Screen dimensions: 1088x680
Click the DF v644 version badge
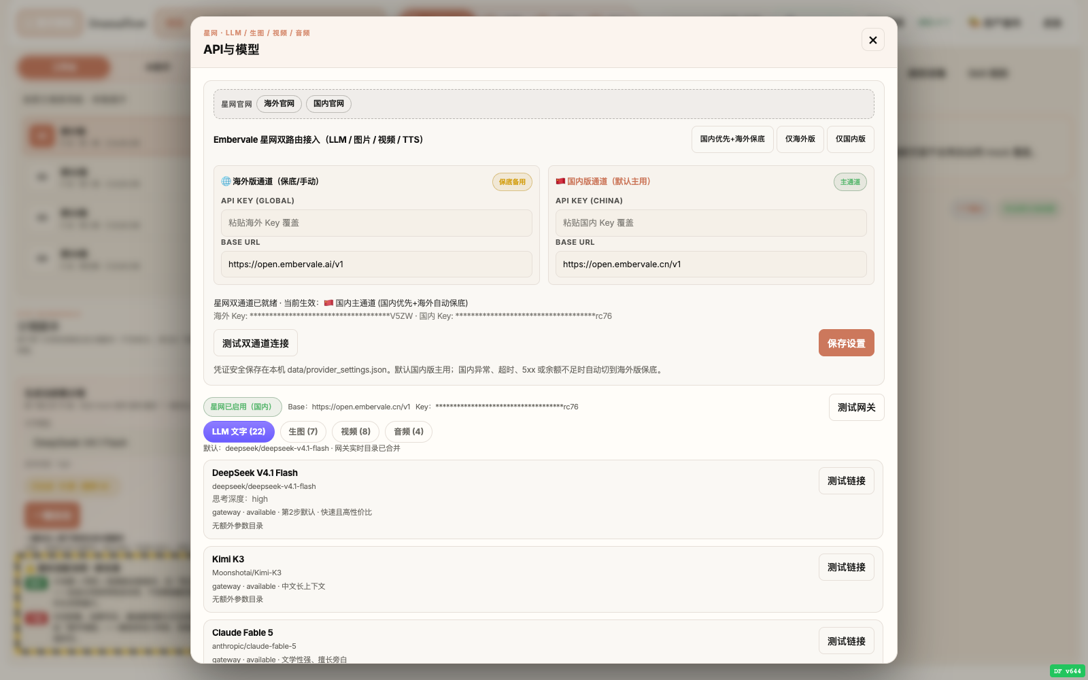(1068, 671)
